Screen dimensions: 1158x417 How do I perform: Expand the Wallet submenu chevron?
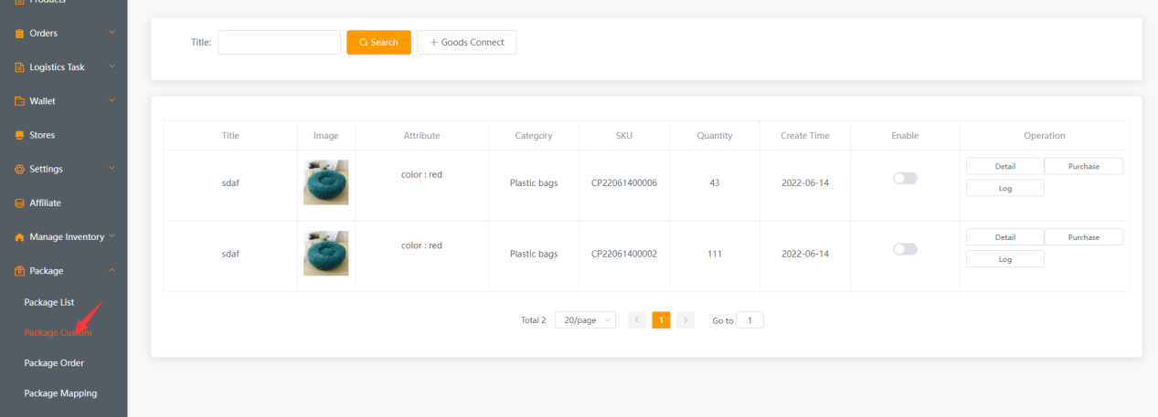coord(112,101)
